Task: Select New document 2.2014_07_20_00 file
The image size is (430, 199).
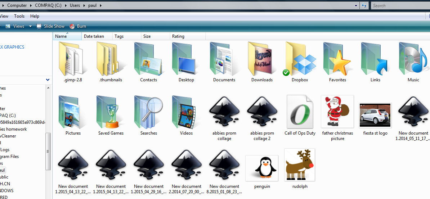Action: [186, 166]
